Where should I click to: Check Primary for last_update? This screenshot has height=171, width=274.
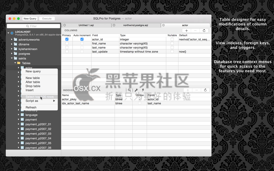coord(67,52)
